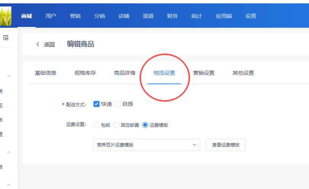This screenshot has width=309, height=189.
Task: Select the 运费模板 radio button
Action: 145,125
